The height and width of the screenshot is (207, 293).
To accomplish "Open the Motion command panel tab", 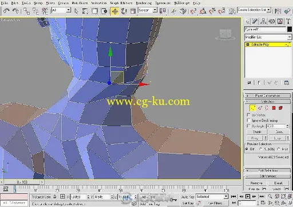I will tap(272, 21).
